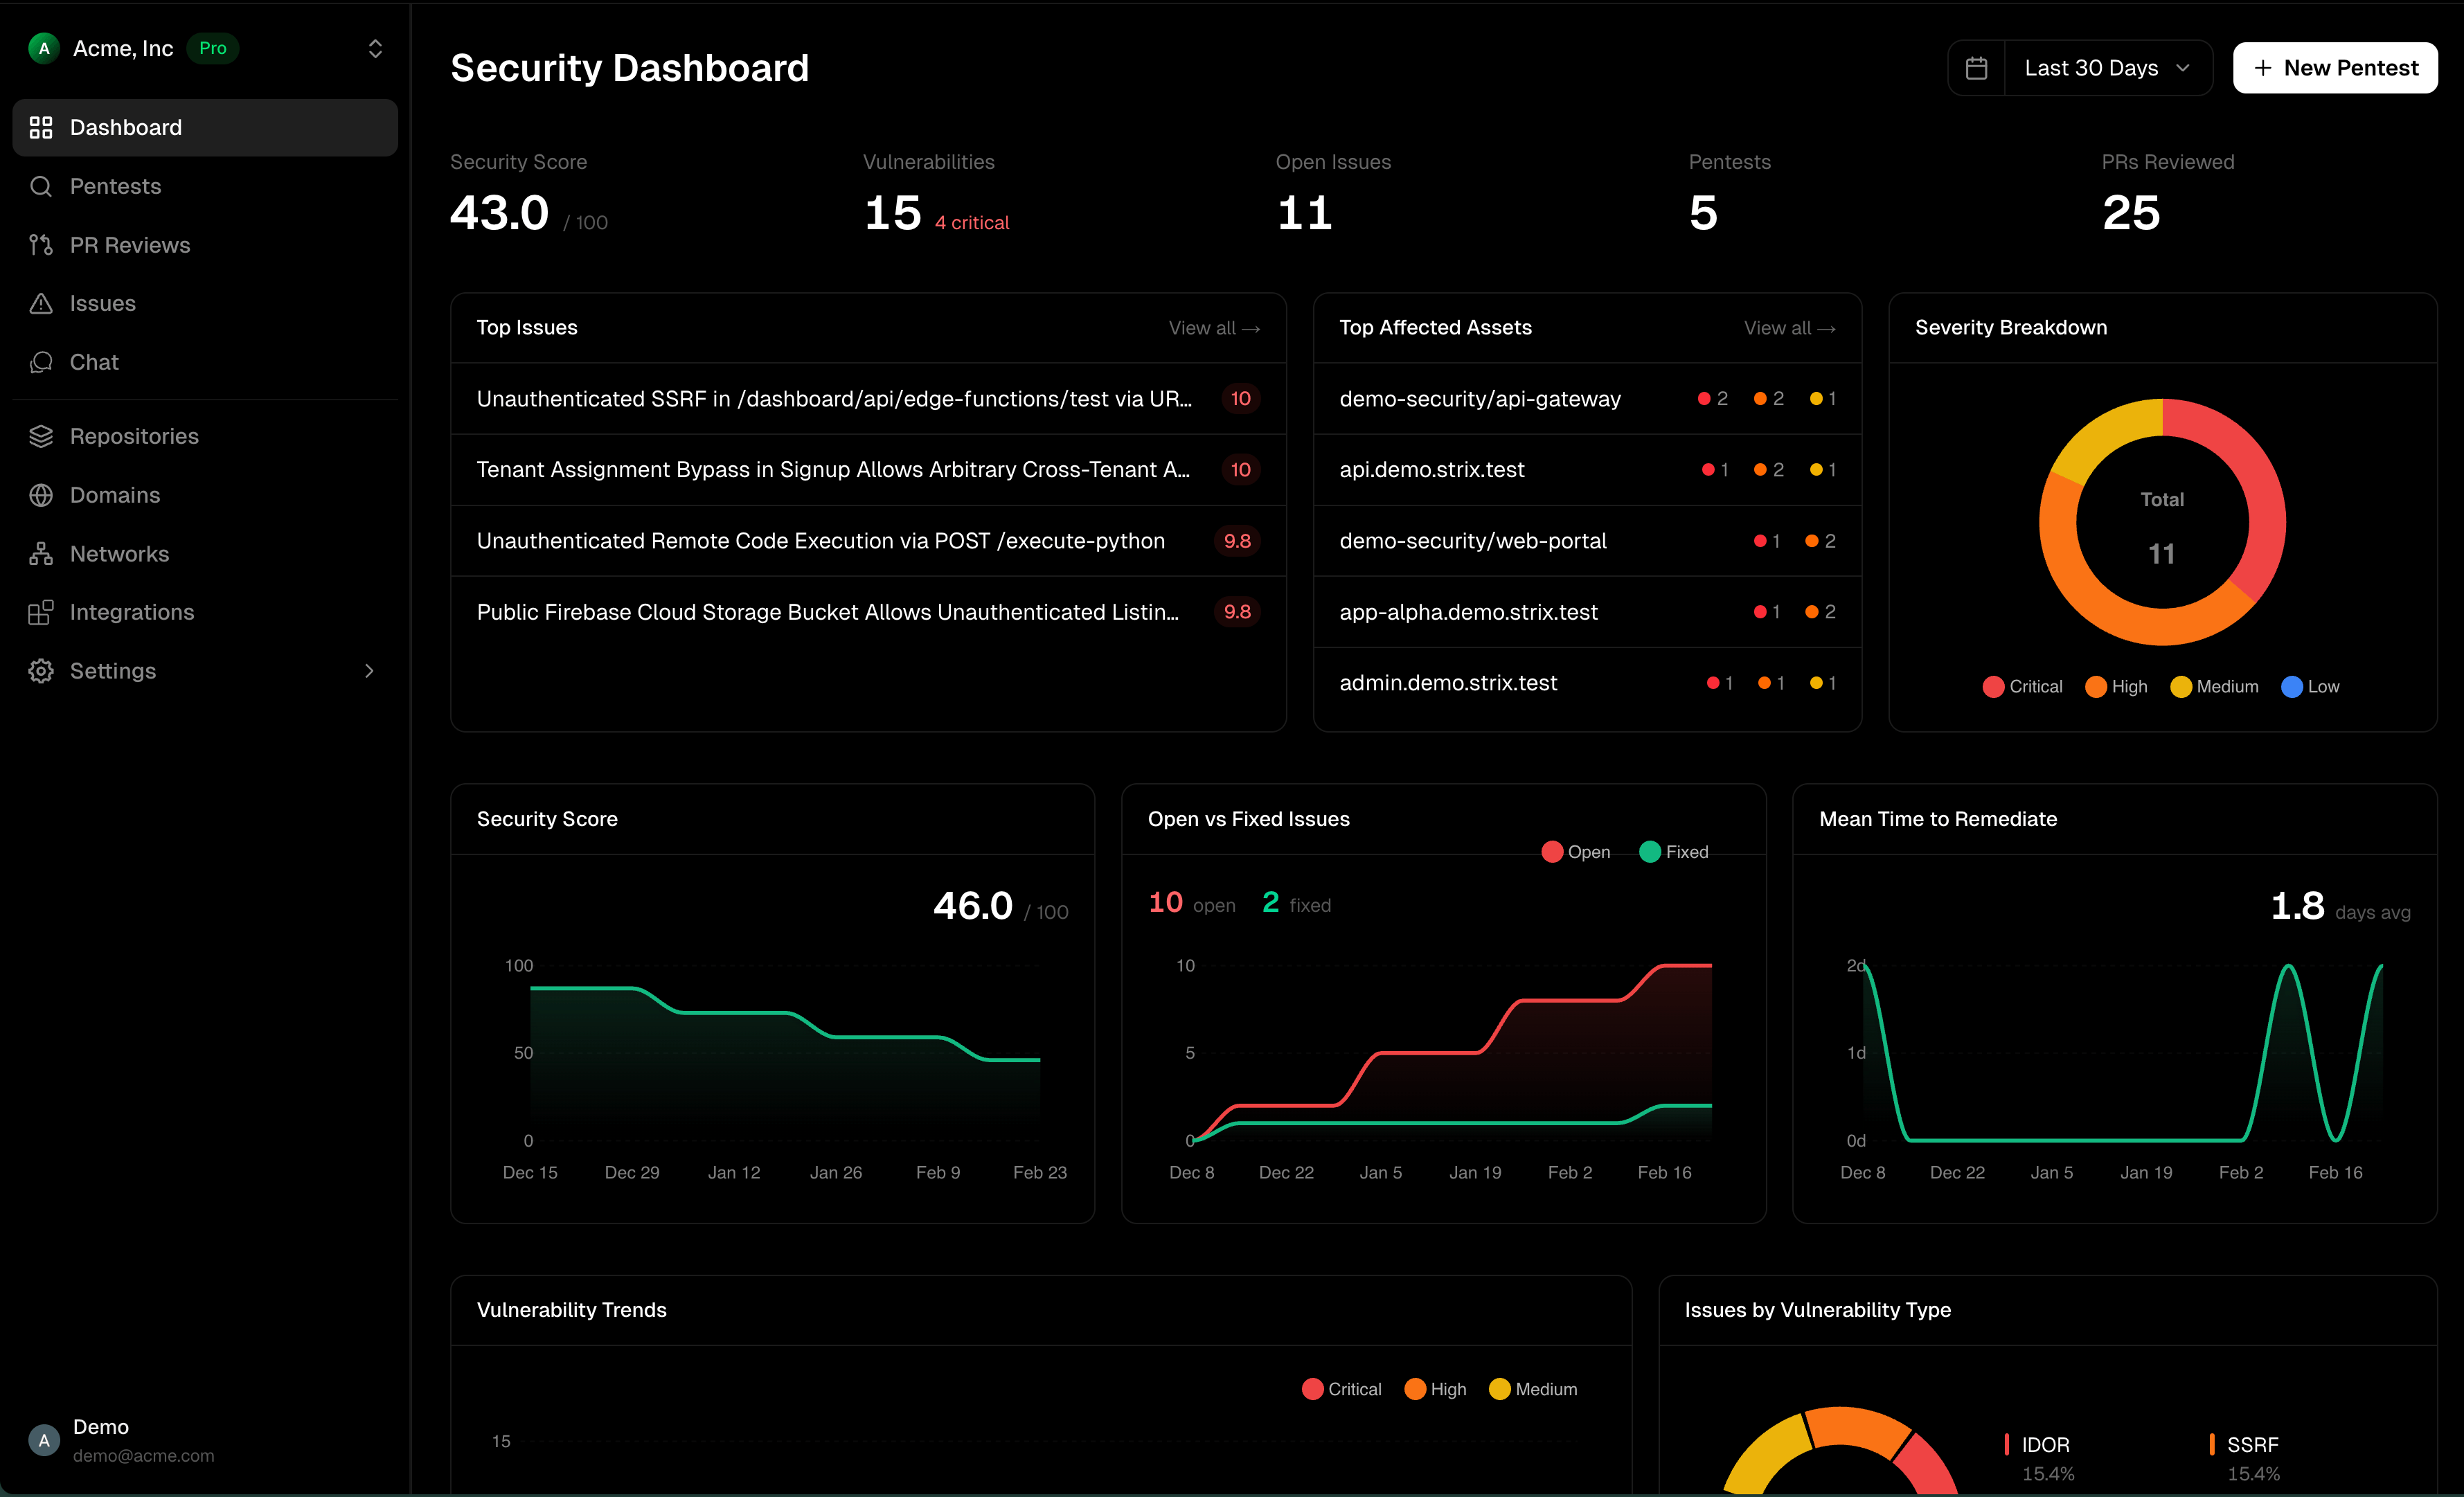Viewport: 2464px width, 1497px height.
Task: Open Tenant Assignment Bypass issue row
Action: point(868,470)
